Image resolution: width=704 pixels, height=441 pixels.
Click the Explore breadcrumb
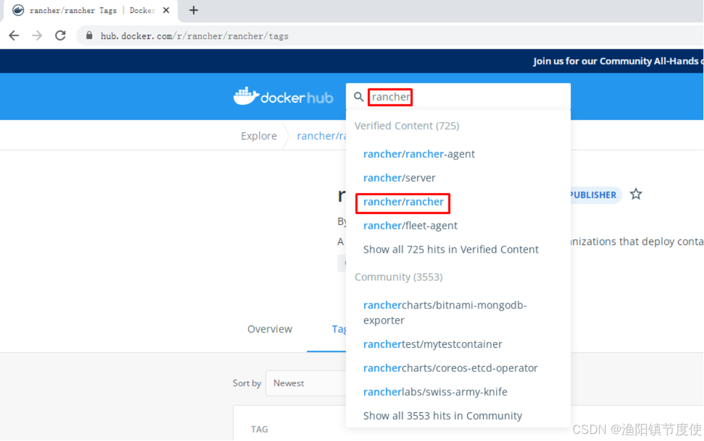[259, 136]
